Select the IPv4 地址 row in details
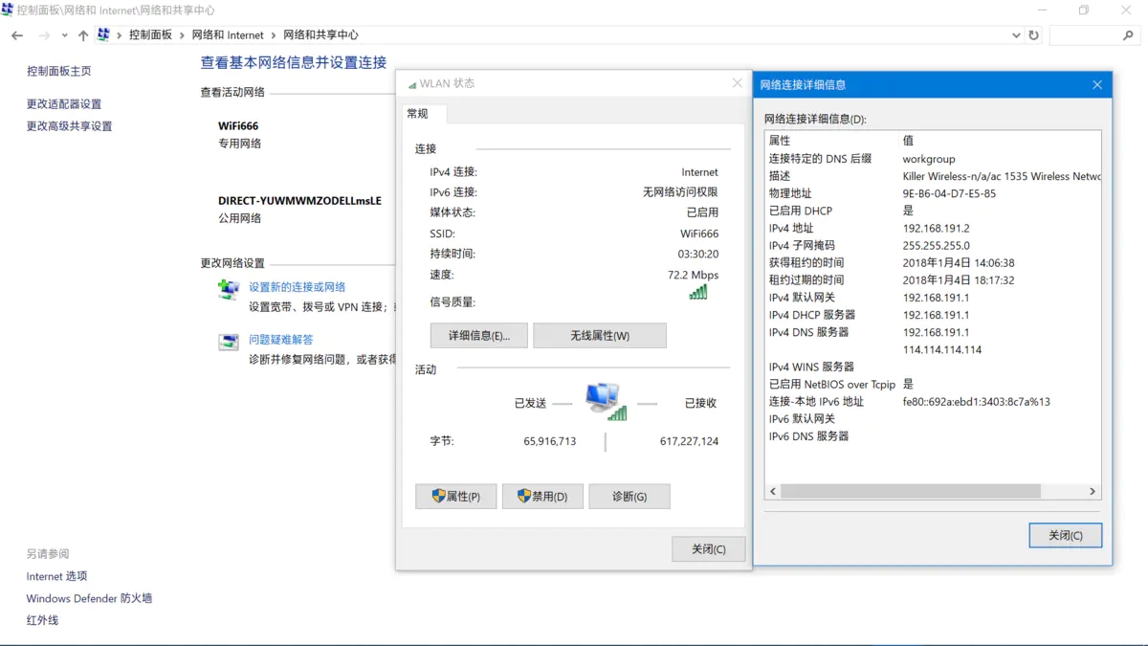This screenshot has height=646, width=1148. pyautogui.click(x=934, y=229)
